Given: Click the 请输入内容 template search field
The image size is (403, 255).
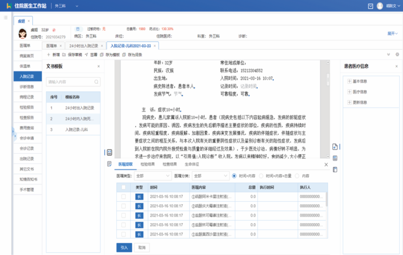Looking at the screenshot, I should tap(70, 82).
